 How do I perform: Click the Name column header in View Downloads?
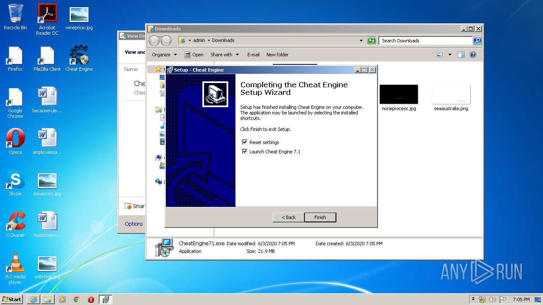coord(131,69)
